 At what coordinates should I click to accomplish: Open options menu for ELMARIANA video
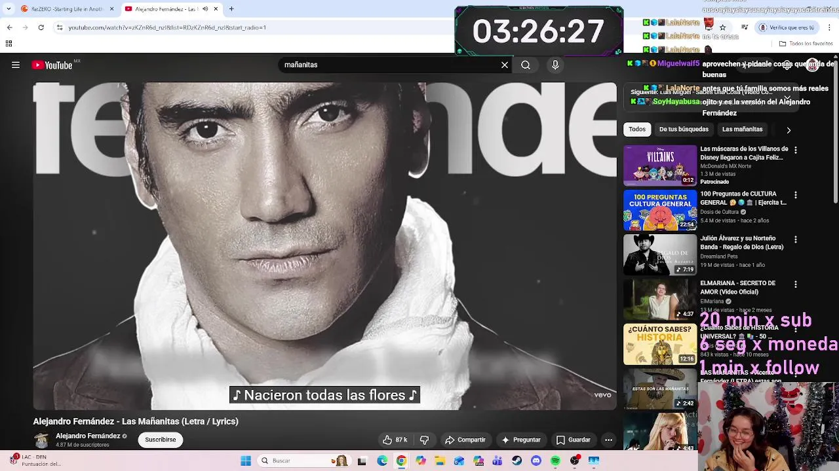(x=796, y=285)
